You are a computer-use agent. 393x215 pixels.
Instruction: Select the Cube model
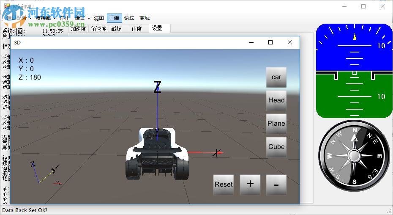point(276,147)
